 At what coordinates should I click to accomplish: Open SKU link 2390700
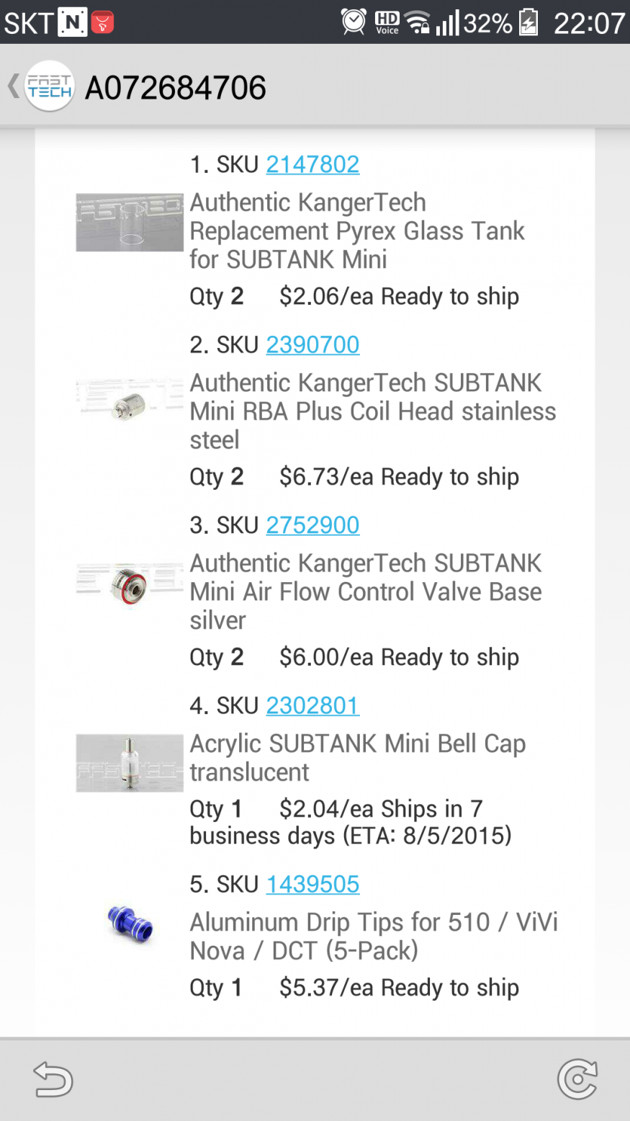click(x=312, y=344)
